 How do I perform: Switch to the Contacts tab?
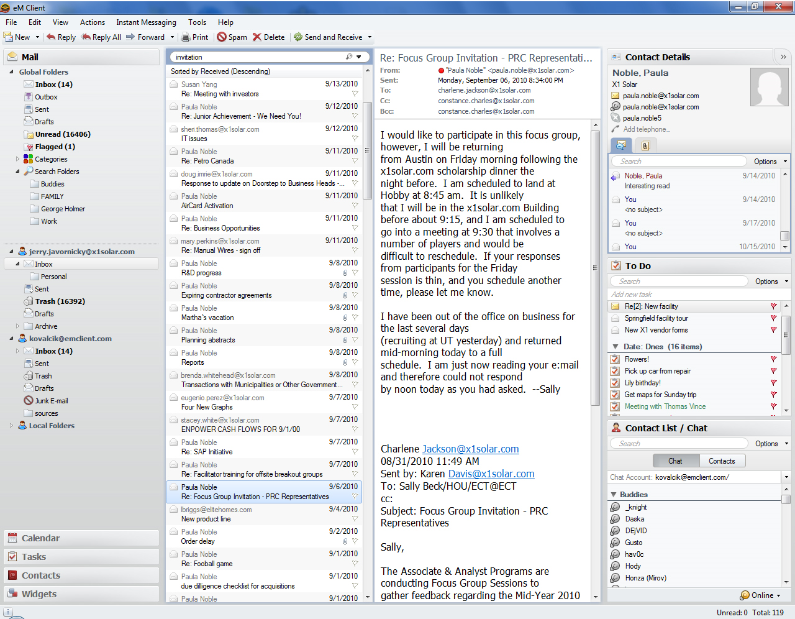721,461
